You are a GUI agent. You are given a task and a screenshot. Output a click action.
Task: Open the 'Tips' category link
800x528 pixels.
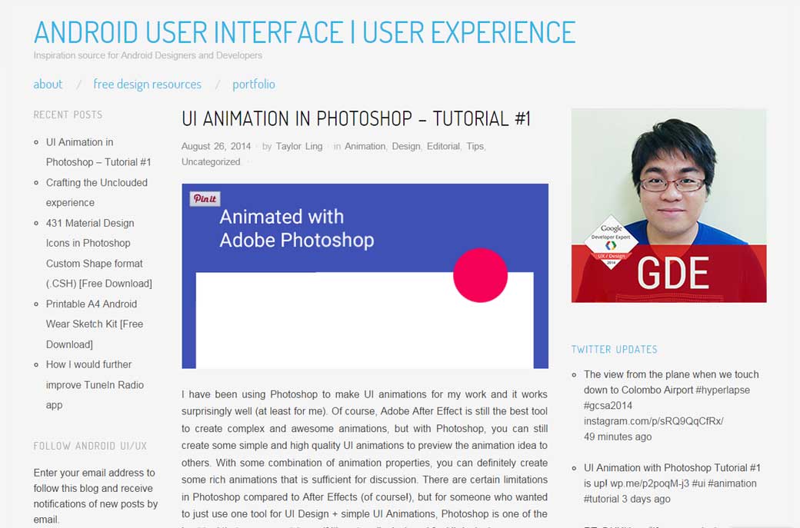[x=475, y=146]
